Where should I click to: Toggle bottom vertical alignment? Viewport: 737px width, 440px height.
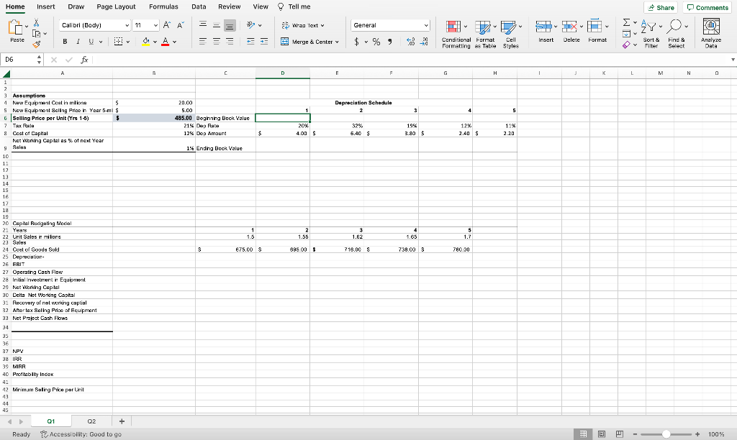click(x=230, y=25)
